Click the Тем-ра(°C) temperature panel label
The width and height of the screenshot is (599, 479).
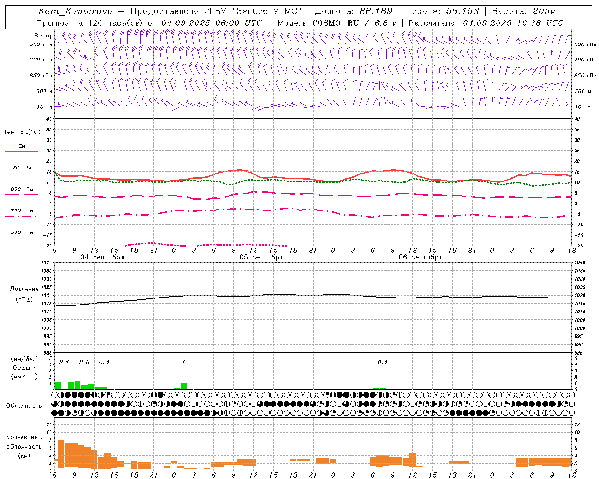pyautogui.click(x=22, y=132)
